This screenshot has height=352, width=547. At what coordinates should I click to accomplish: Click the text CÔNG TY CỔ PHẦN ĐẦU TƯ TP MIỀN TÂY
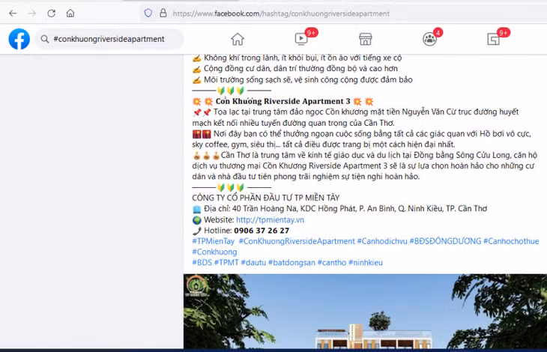click(x=265, y=198)
